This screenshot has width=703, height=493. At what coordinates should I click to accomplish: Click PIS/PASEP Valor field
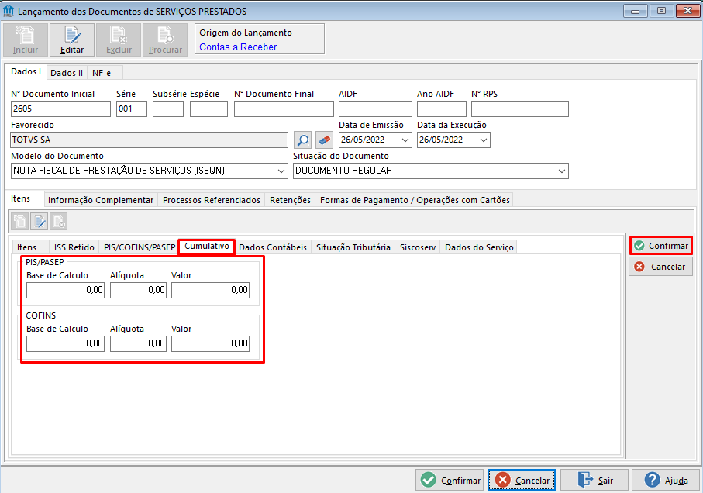click(210, 290)
